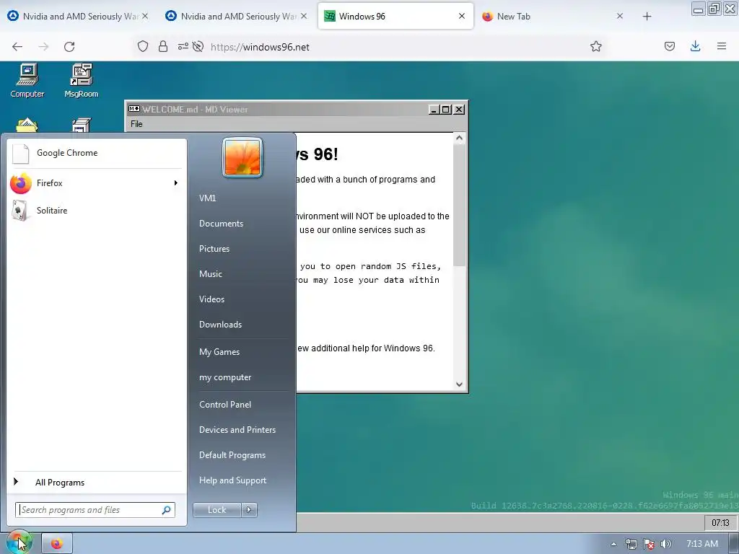Open Documents from the start menu
Image resolution: width=739 pixels, height=554 pixels.
[x=221, y=224]
